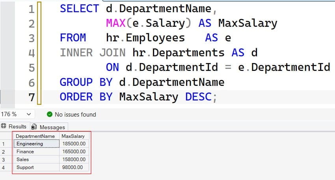Viewport: 335px width, 180px height.
Task: Click the DepartmentName column header
Action: tap(36, 136)
